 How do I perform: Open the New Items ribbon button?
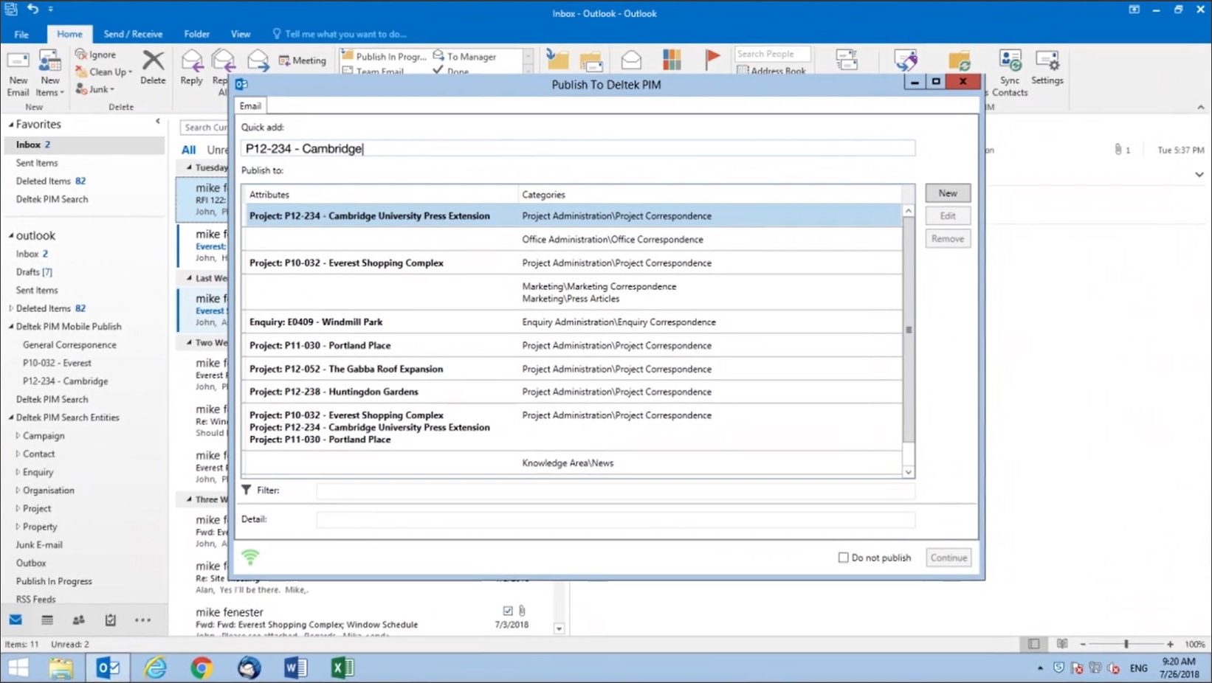(x=50, y=74)
